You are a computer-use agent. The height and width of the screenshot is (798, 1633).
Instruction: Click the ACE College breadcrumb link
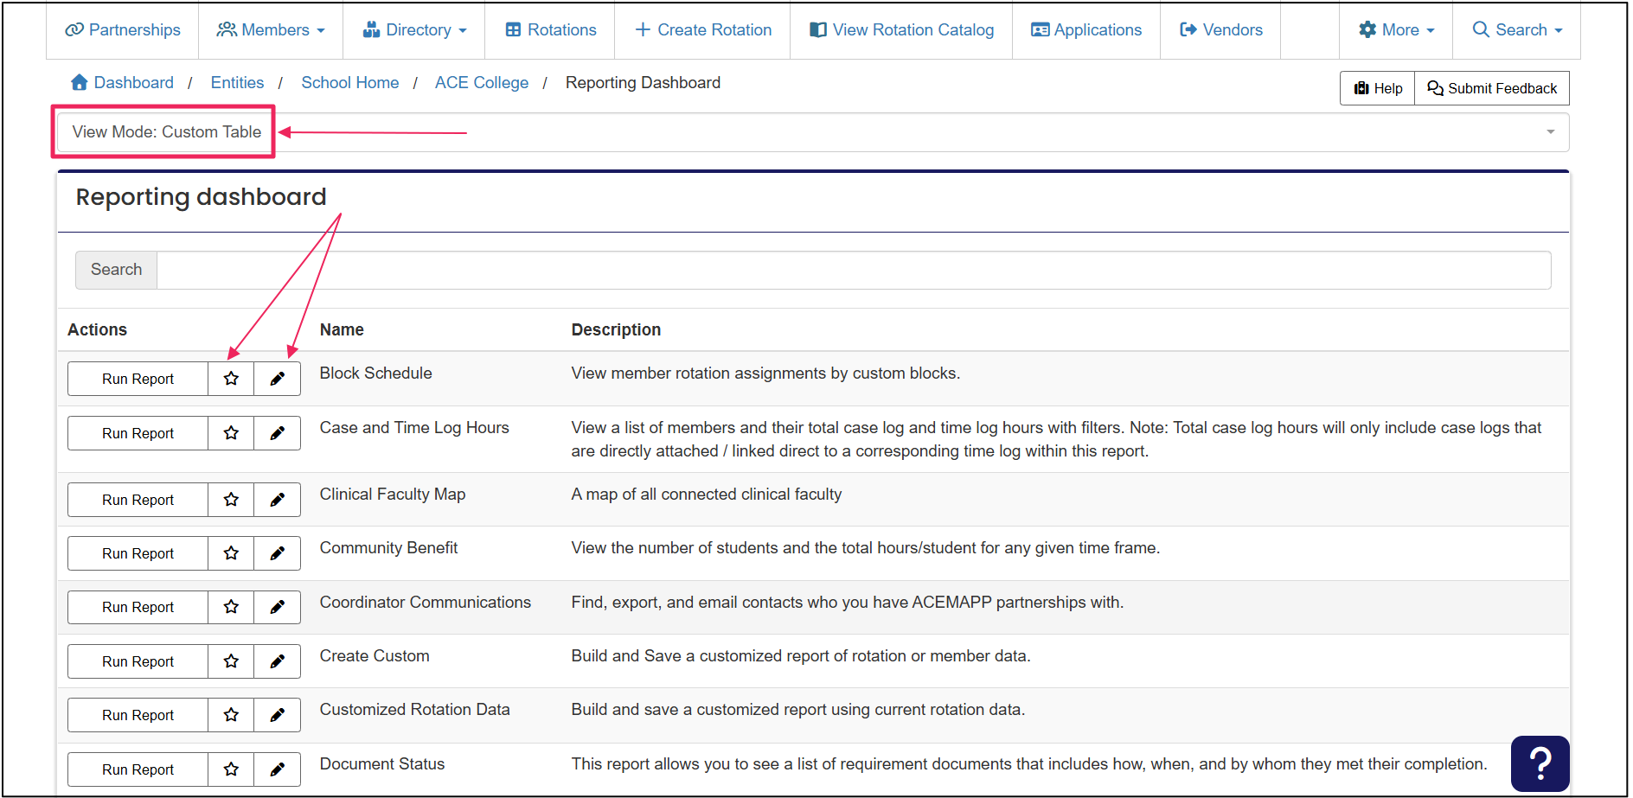(x=481, y=82)
